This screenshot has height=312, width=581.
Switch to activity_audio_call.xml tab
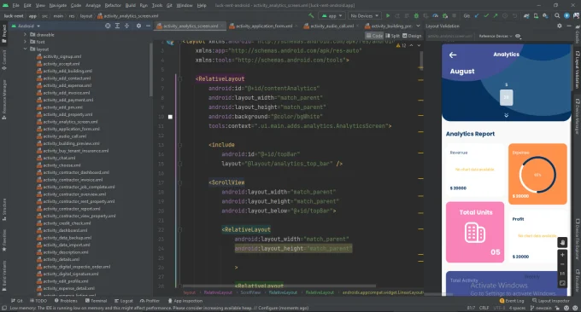[328, 26]
